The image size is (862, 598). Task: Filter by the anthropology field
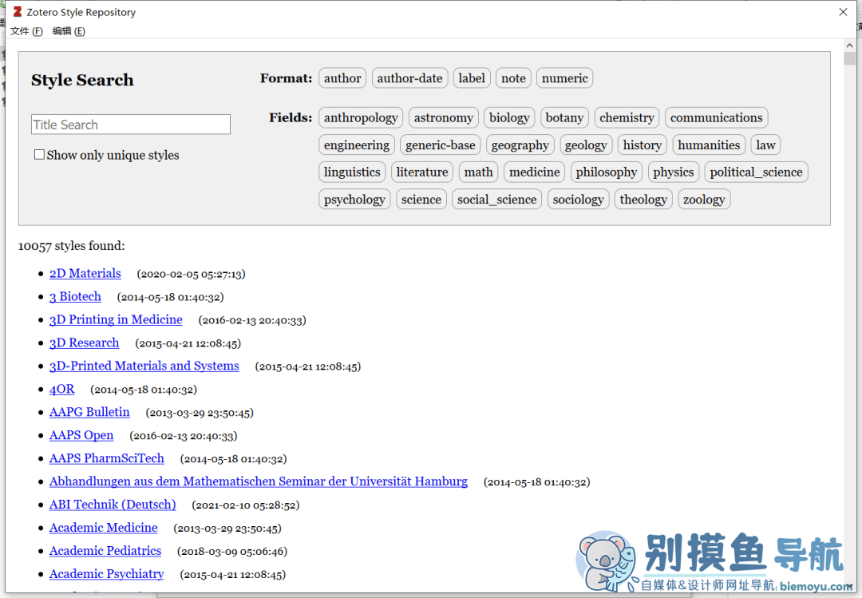pos(361,117)
